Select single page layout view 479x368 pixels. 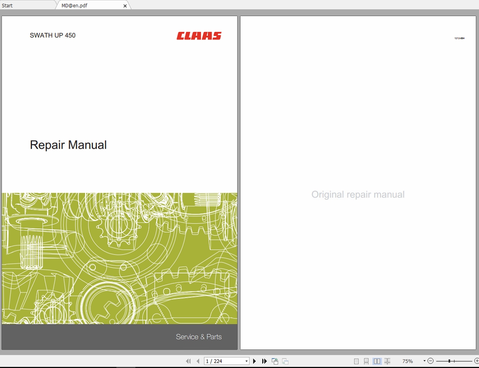[x=356, y=361]
